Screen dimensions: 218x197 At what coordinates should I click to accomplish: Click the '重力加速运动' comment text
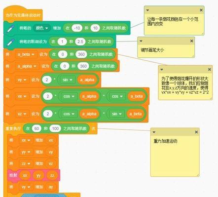click(165, 141)
